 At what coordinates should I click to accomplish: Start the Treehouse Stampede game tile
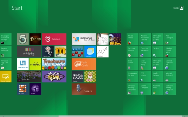tap(54, 64)
